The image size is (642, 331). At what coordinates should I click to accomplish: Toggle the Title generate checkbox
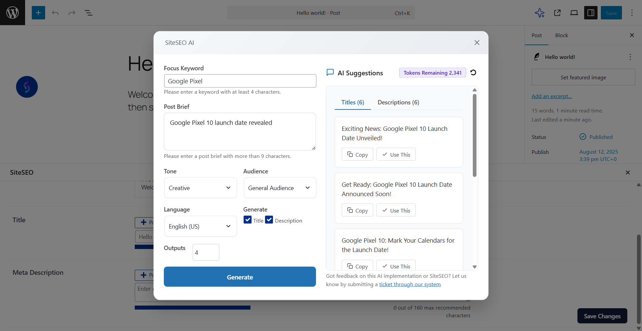pos(247,220)
